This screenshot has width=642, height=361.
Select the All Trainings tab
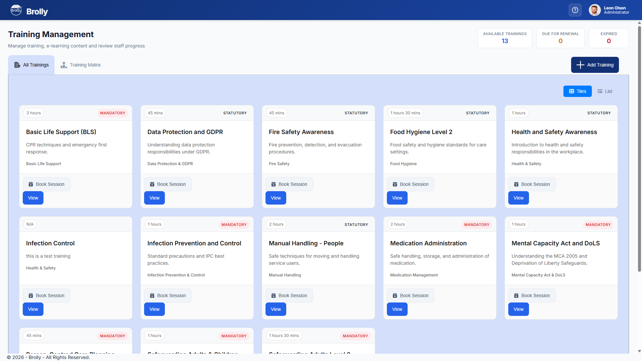(x=31, y=65)
